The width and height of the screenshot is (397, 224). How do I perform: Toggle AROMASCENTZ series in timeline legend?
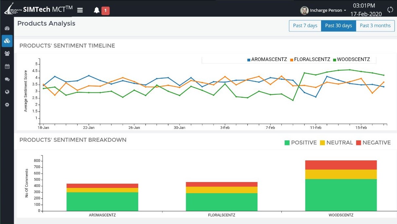[x=267, y=60]
